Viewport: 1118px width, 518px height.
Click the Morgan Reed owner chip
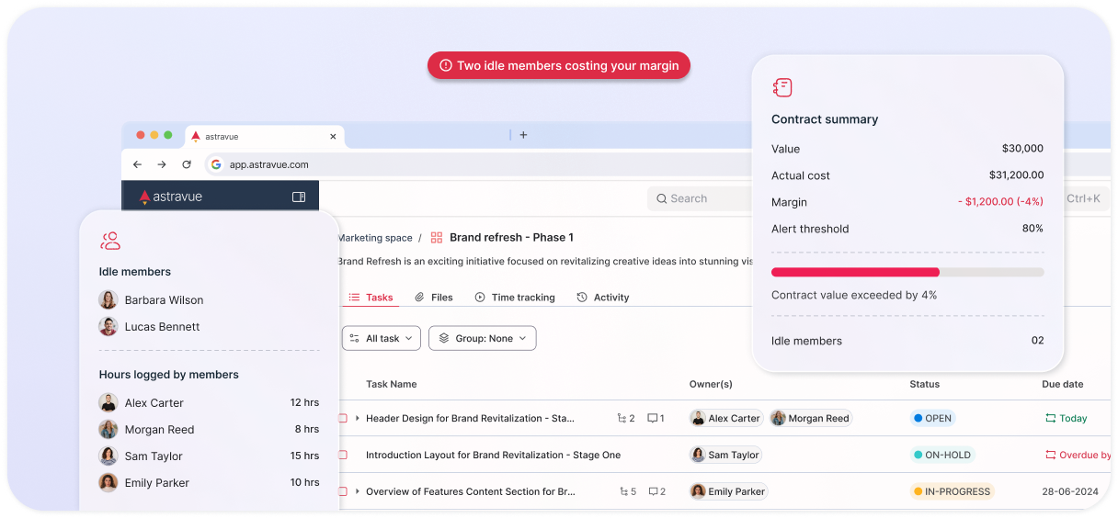pos(811,418)
